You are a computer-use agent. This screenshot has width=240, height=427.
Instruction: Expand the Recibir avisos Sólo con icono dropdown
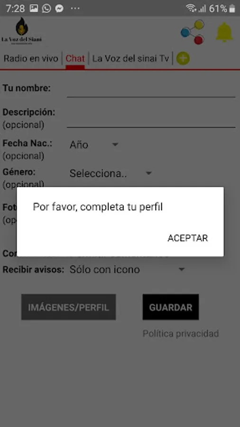click(127, 269)
